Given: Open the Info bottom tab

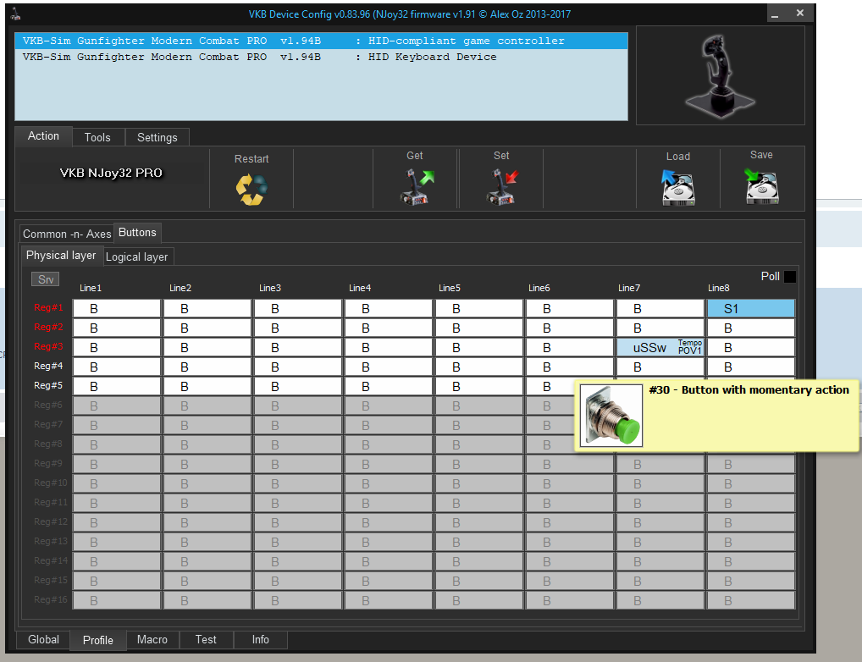Looking at the screenshot, I should tap(261, 639).
